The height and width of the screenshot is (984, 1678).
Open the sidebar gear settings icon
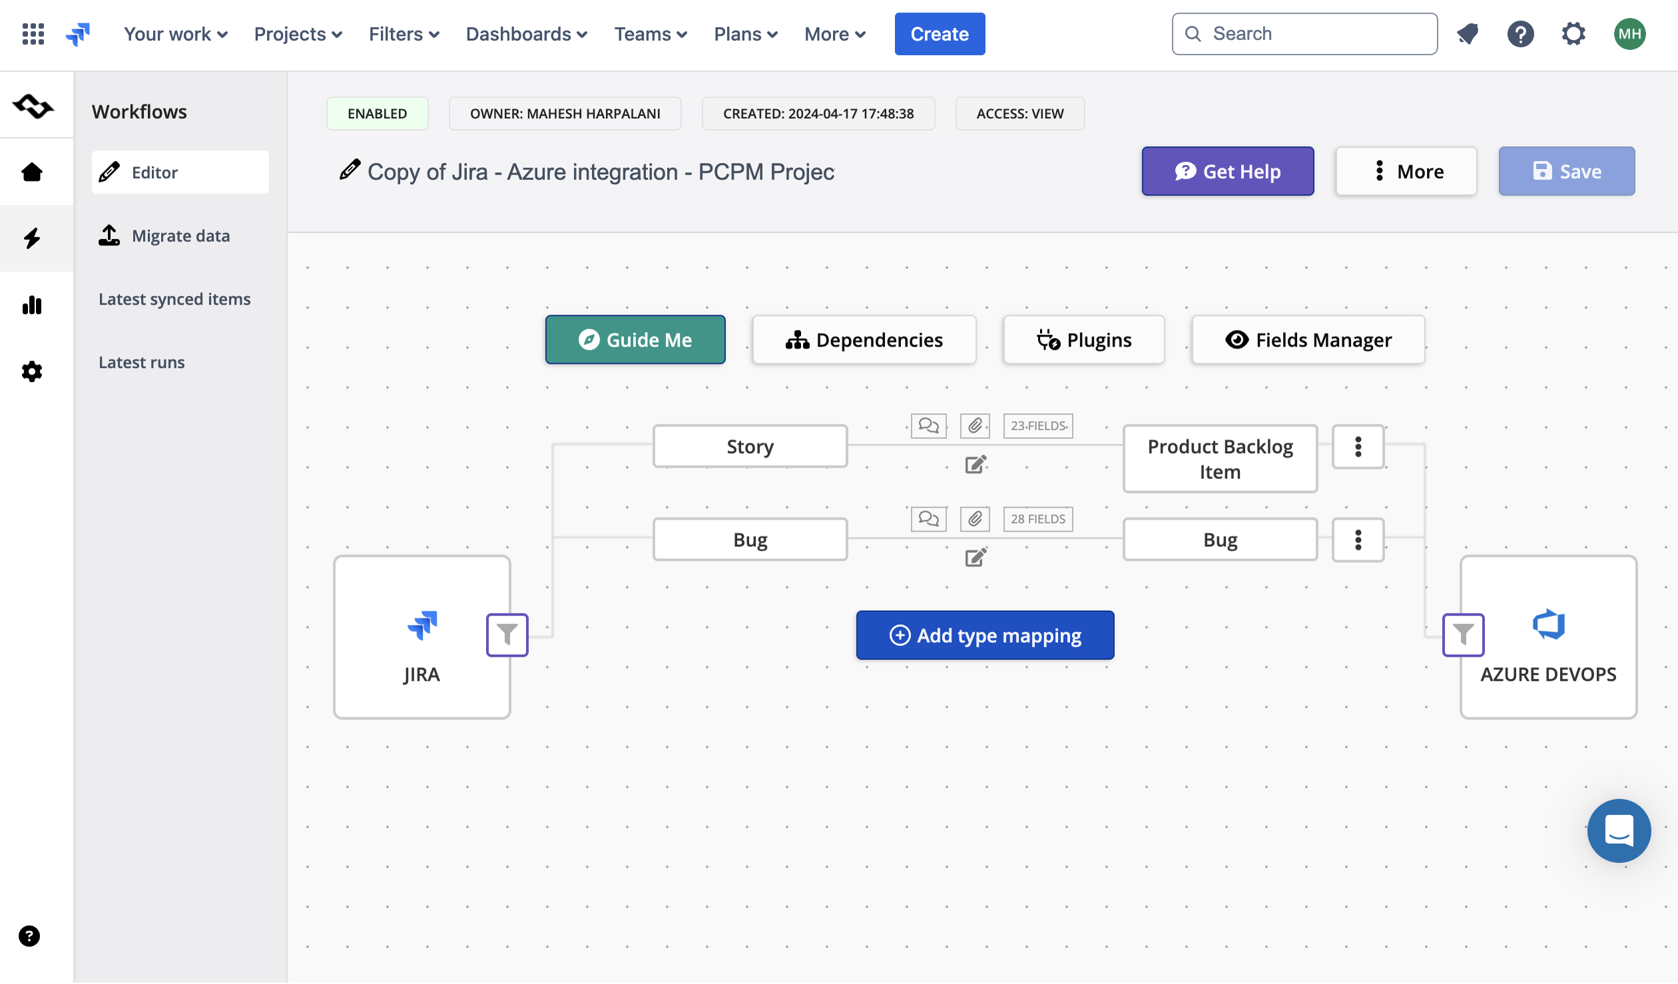click(x=32, y=371)
